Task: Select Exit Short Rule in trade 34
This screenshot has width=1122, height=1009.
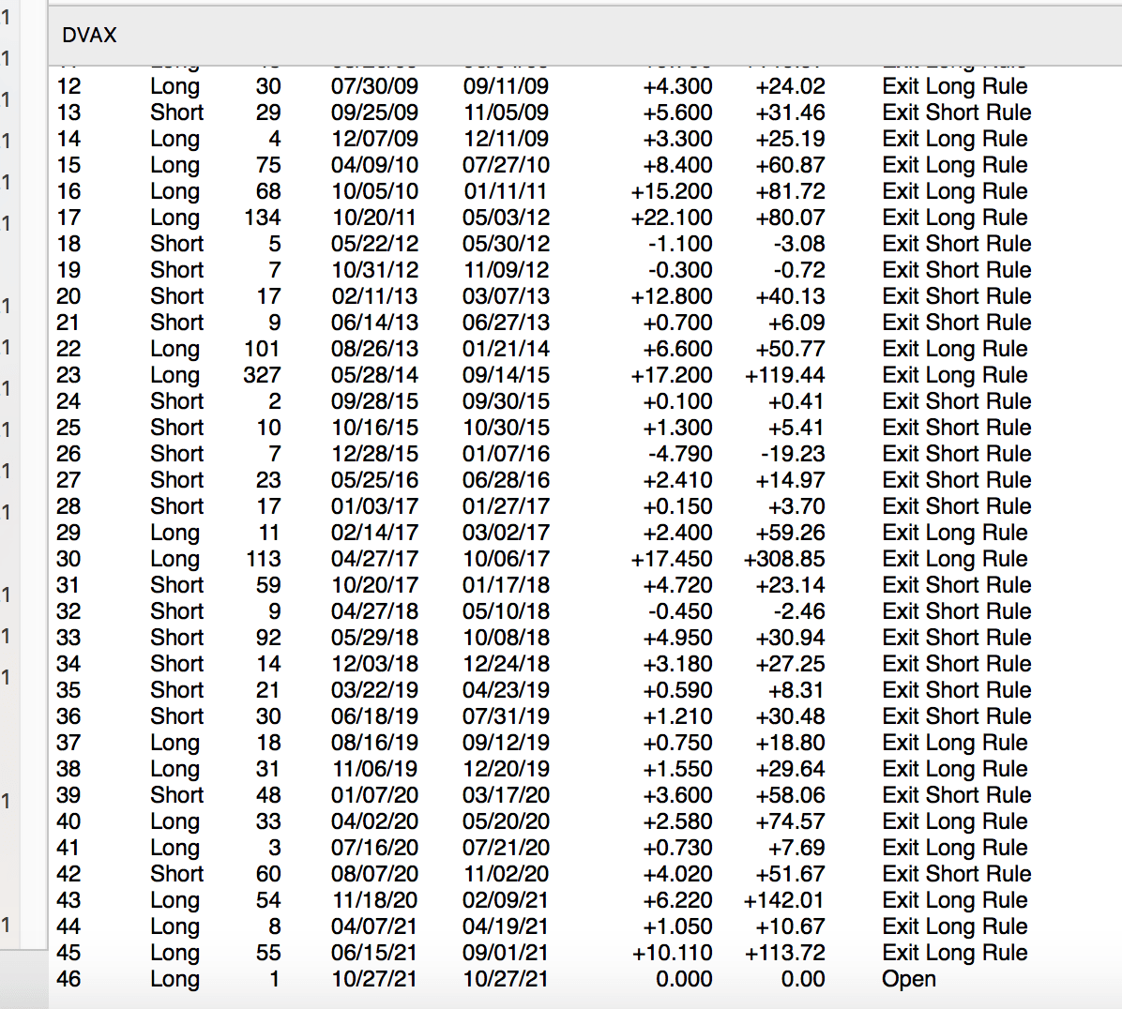Action: click(957, 664)
